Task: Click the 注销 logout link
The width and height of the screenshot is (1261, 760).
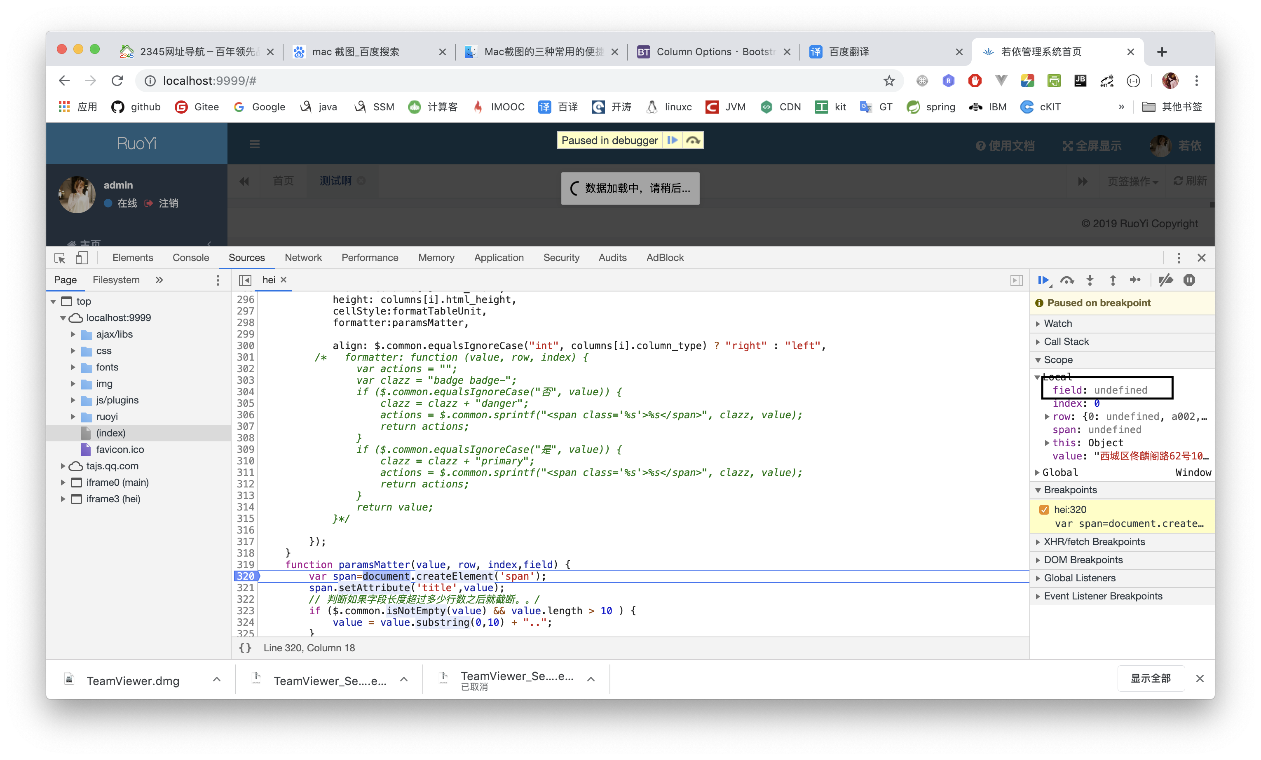Action: pos(169,203)
